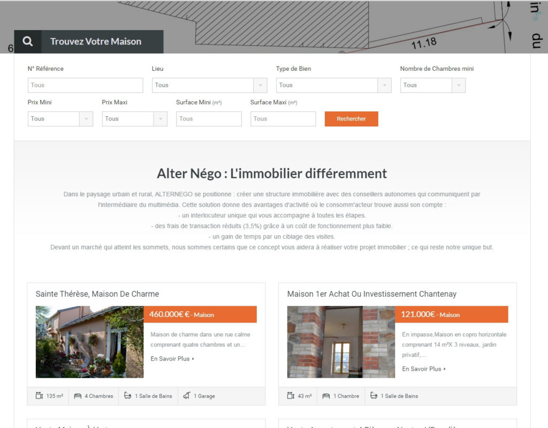Click the 43 m² text
Screen dimensions: 548x428
tap(305, 396)
